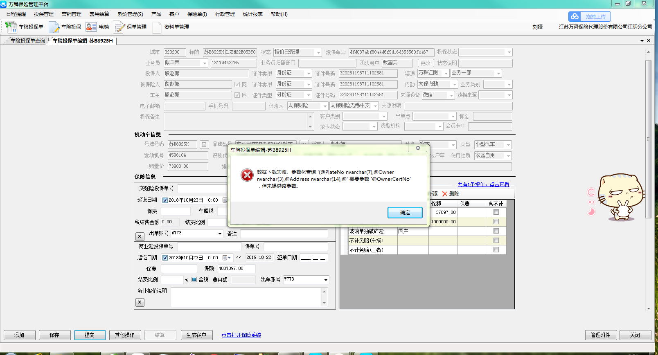Click the red 删除 icon in quote panel
This screenshot has width=658, height=355.
[445, 194]
